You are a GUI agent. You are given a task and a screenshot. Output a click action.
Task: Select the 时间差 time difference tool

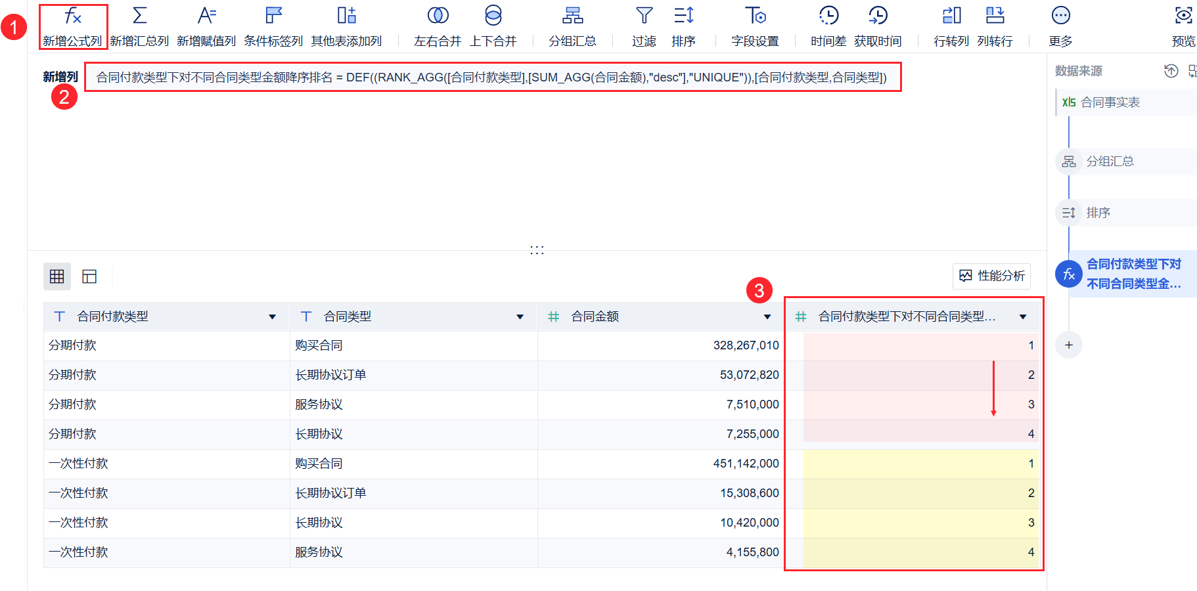828,26
